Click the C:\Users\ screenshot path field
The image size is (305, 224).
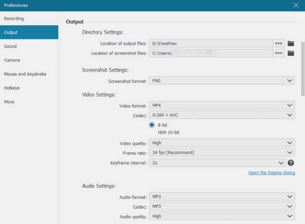(x=211, y=53)
